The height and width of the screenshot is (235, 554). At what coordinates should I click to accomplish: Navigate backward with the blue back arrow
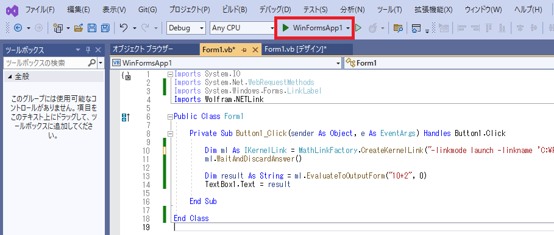pos(18,28)
